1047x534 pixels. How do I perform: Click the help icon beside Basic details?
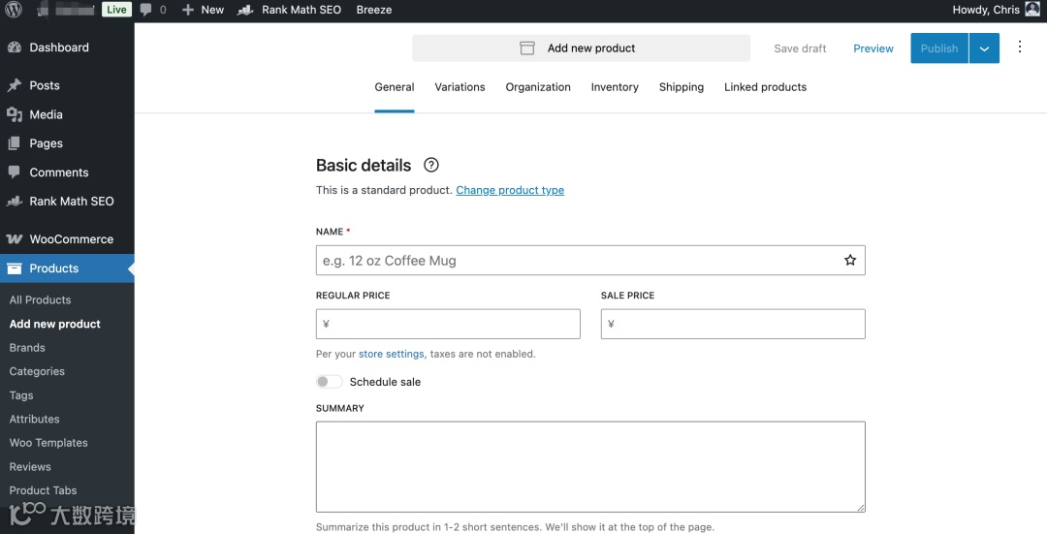pyautogui.click(x=431, y=165)
